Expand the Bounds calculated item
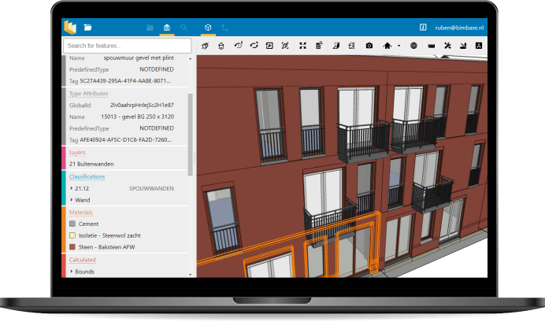The image size is (545, 322). click(x=72, y=272)
